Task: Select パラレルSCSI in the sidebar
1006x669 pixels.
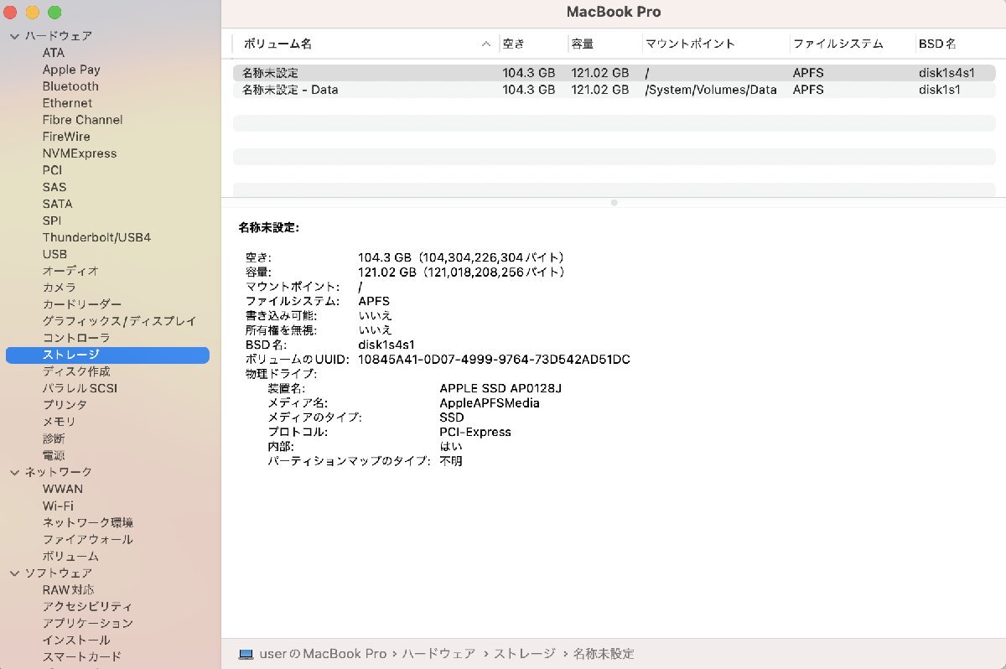Action: (x=80, y=388)
